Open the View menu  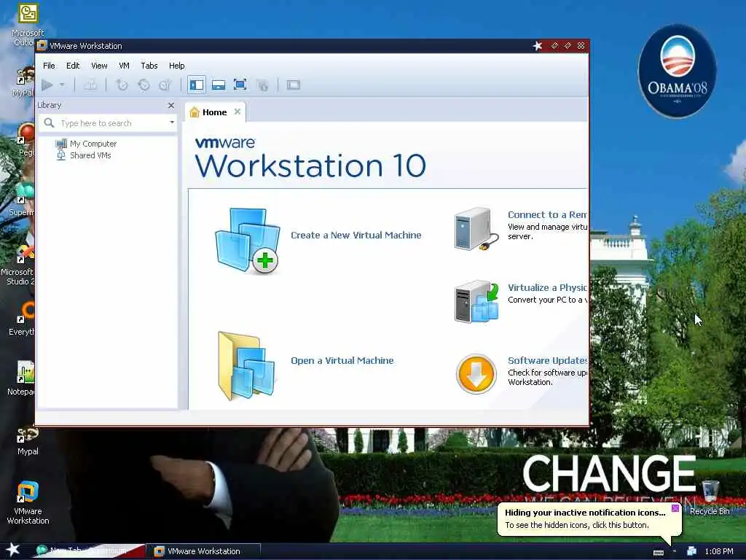coord(99,66)
